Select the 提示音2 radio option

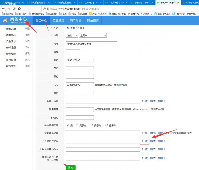click(x=92, y=125)
